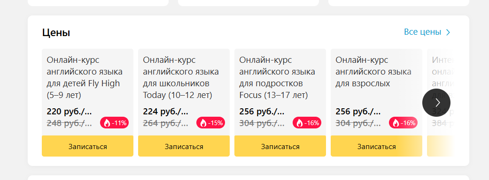Click "Записаться" under the Focus teens course
Screen dimensions: 489x180
pos(280,146)
